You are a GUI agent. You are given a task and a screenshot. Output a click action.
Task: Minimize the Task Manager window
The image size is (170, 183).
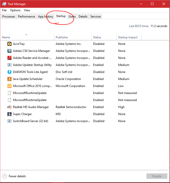point(141,4)
